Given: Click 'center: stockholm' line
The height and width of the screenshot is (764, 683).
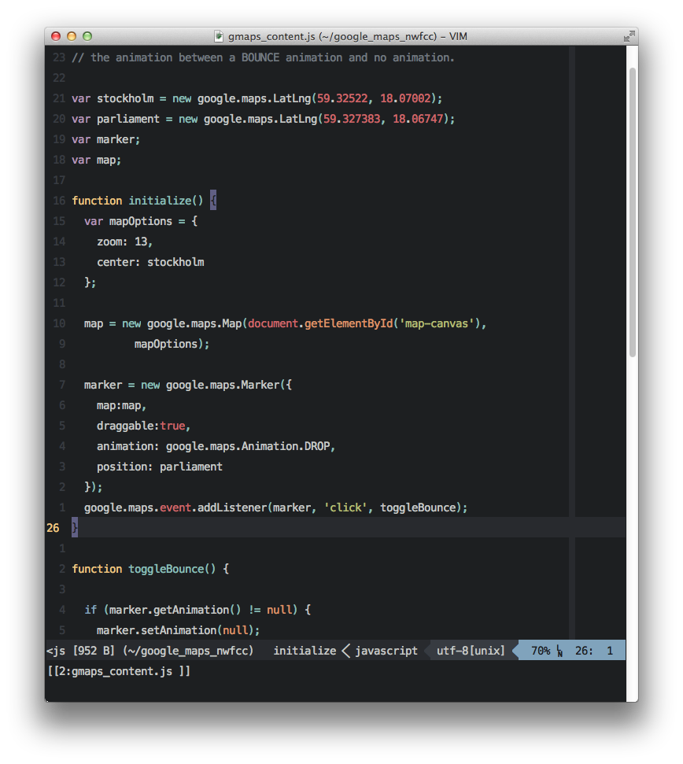Looking at the screenshot, I should [x=150, y=262].
